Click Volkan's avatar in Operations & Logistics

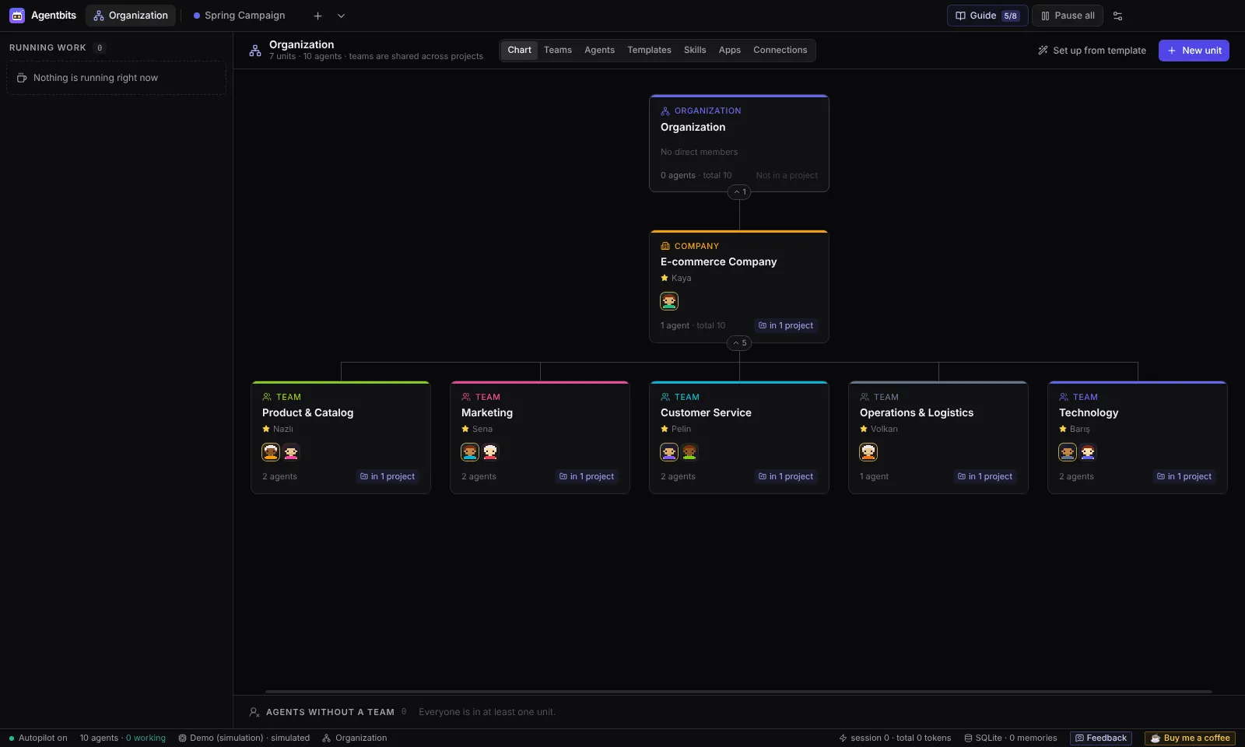pos(868,452)
